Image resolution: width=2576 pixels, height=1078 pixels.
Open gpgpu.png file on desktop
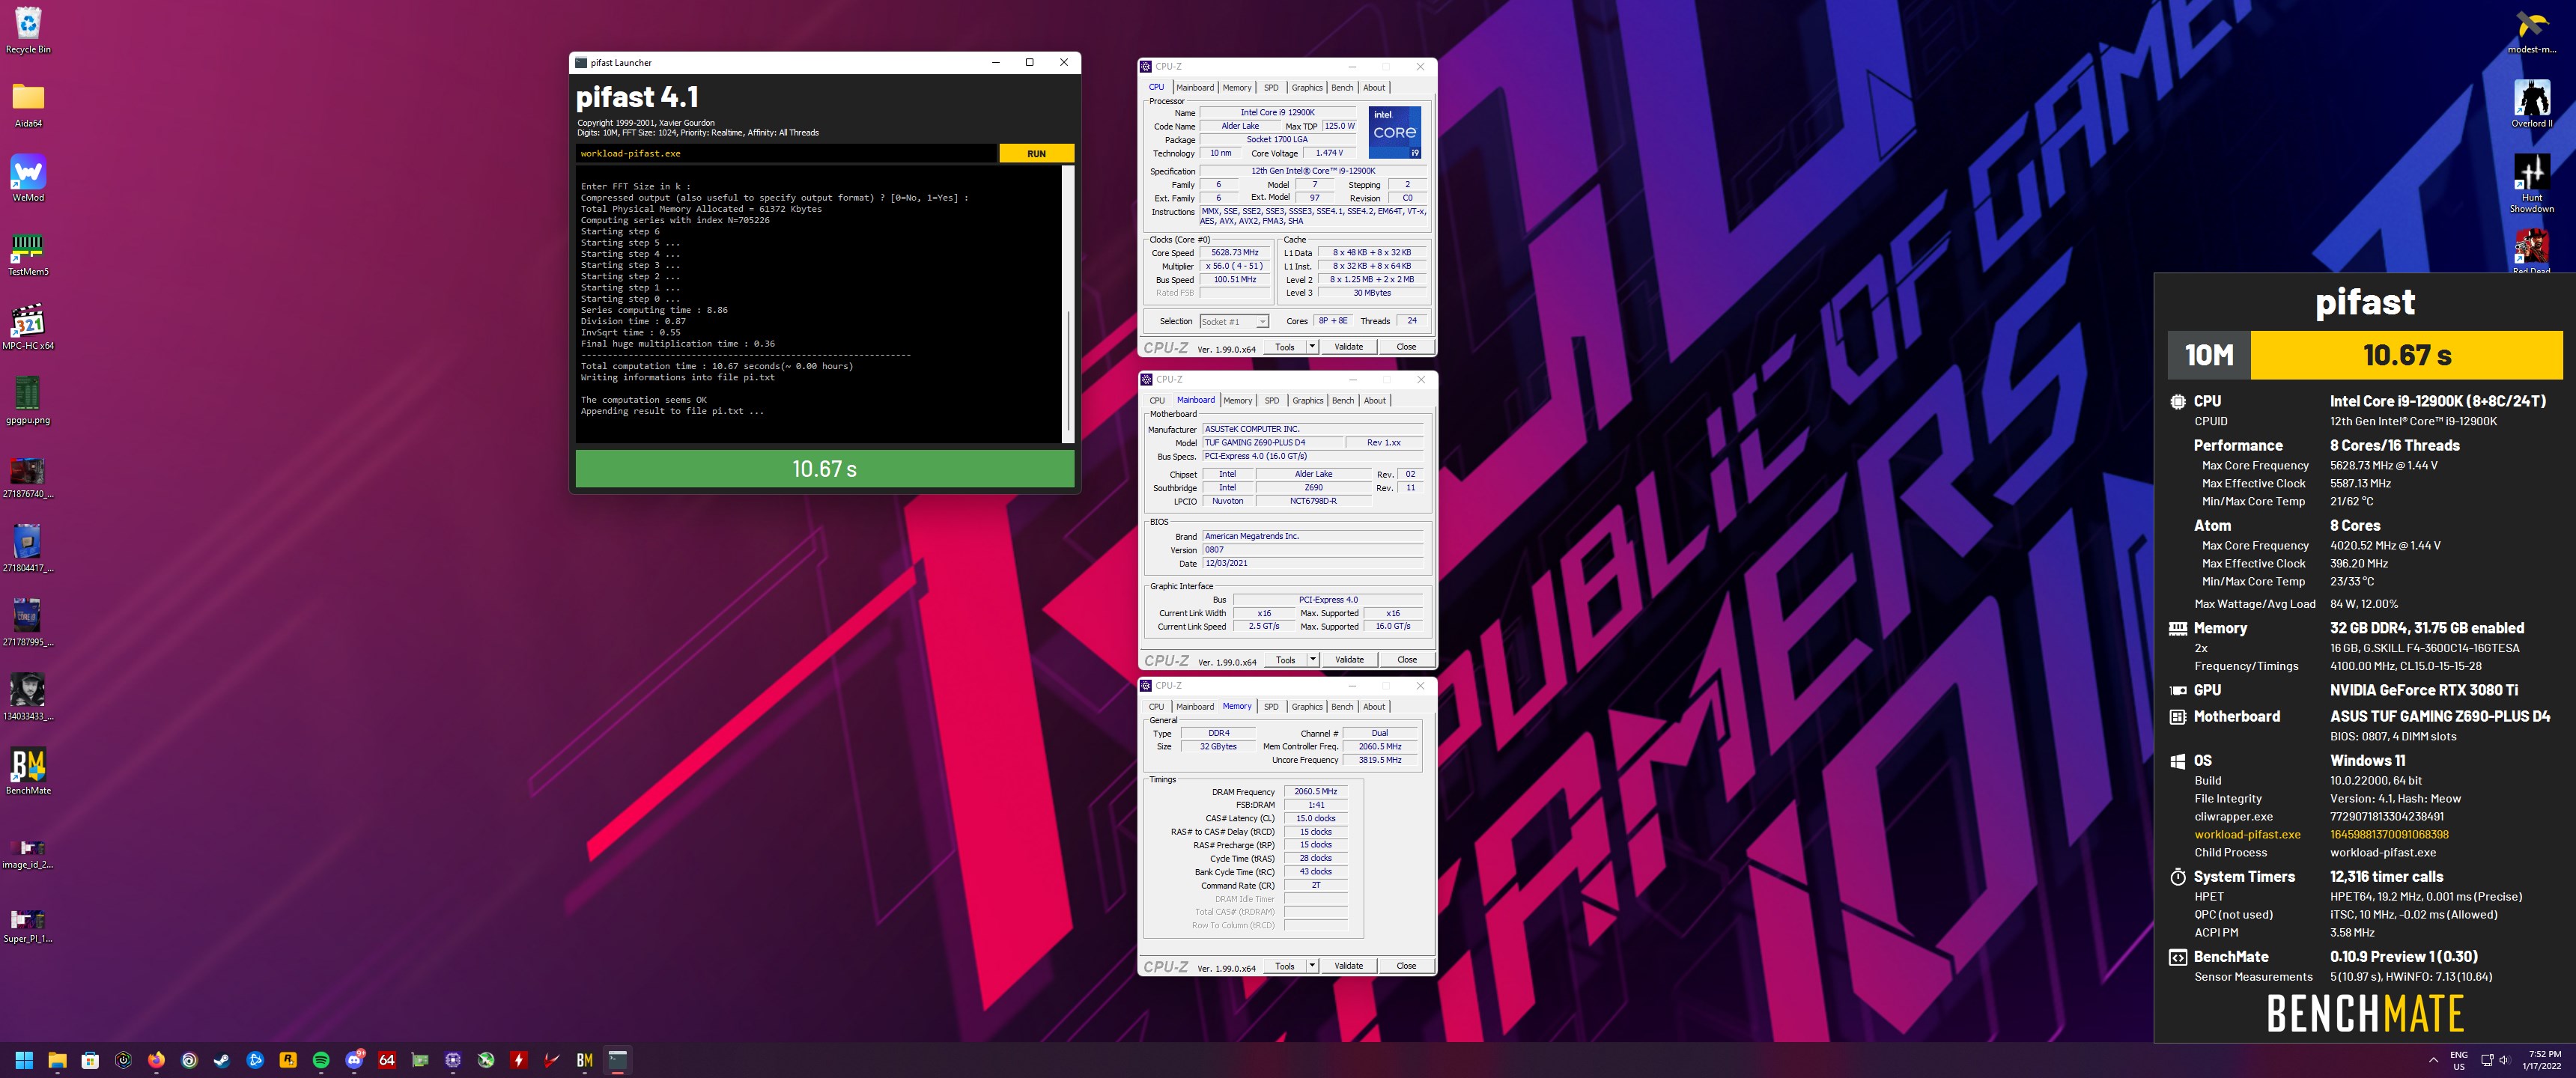point(28,400)
